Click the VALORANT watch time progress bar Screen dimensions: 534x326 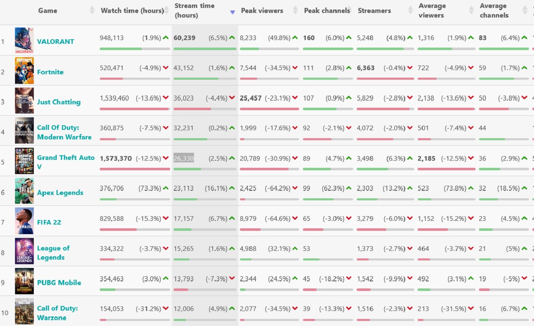click(x=135, y=48)
